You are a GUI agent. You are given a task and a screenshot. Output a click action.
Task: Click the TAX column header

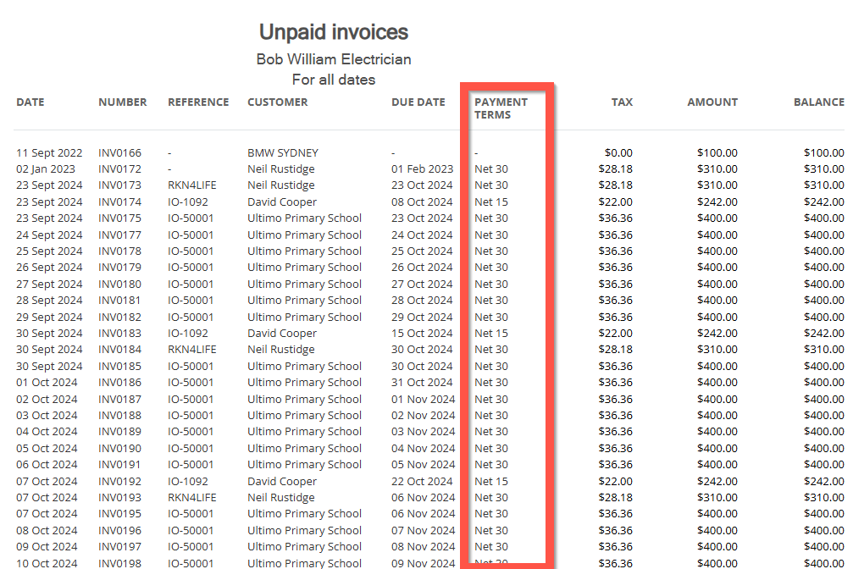pyautogui.click(x=622, y=102)
